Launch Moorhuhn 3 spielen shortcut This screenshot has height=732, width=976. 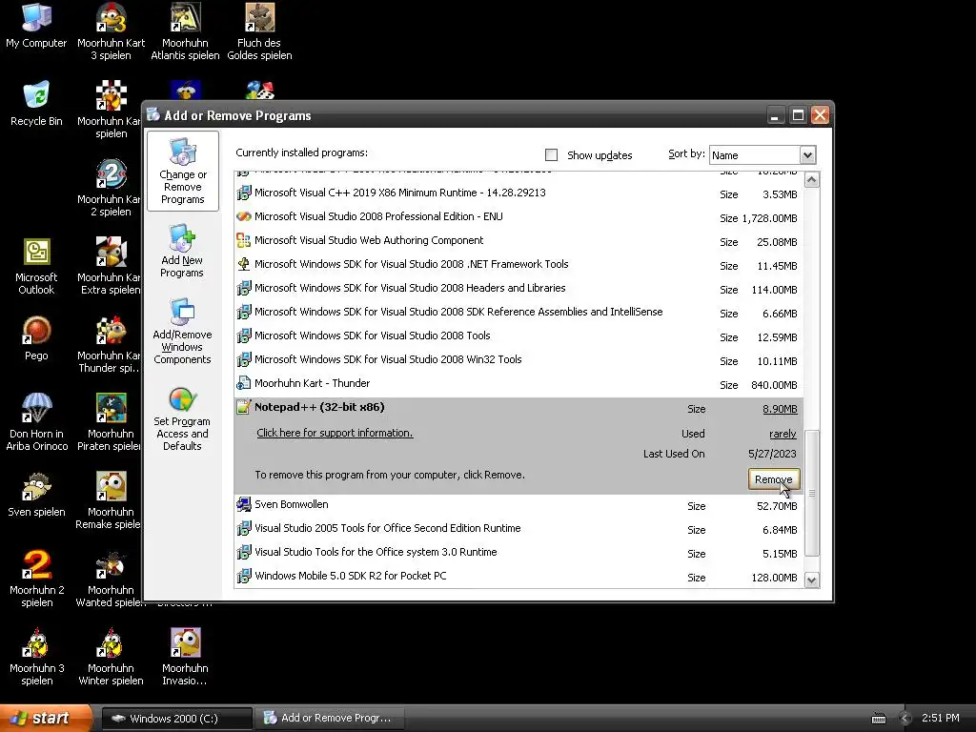tap(36, 657)
